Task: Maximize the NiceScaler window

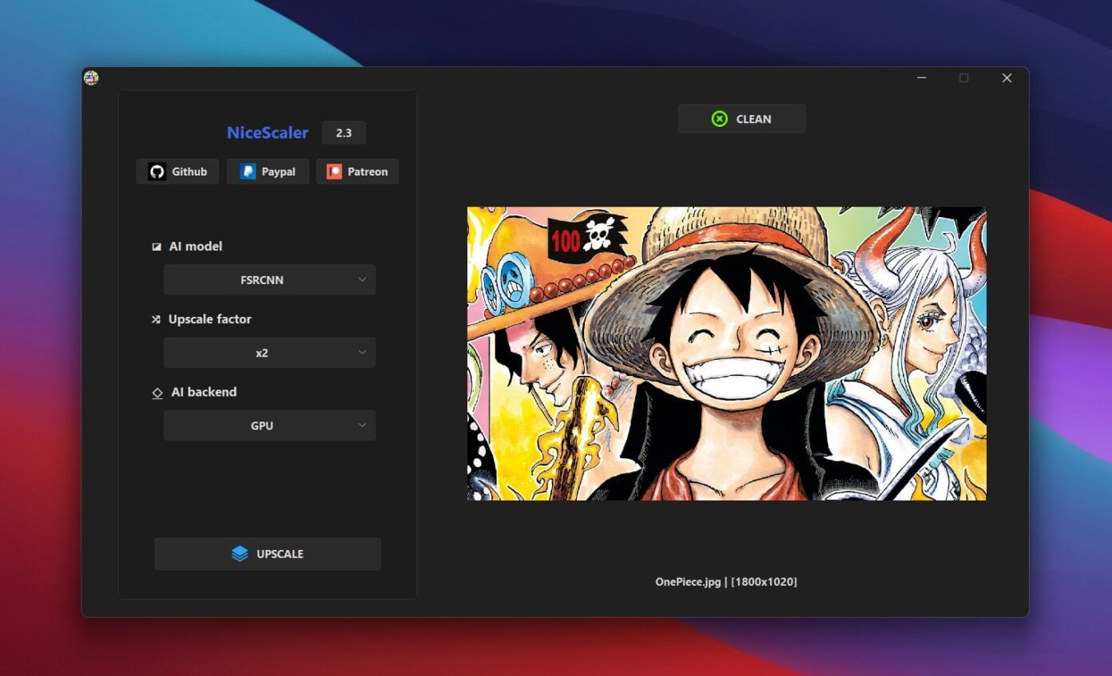Action: (x=964, y=78)
